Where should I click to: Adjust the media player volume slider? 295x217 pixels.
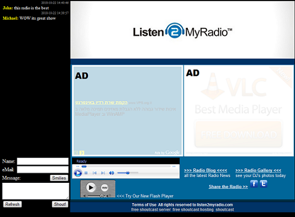(128, 173)
